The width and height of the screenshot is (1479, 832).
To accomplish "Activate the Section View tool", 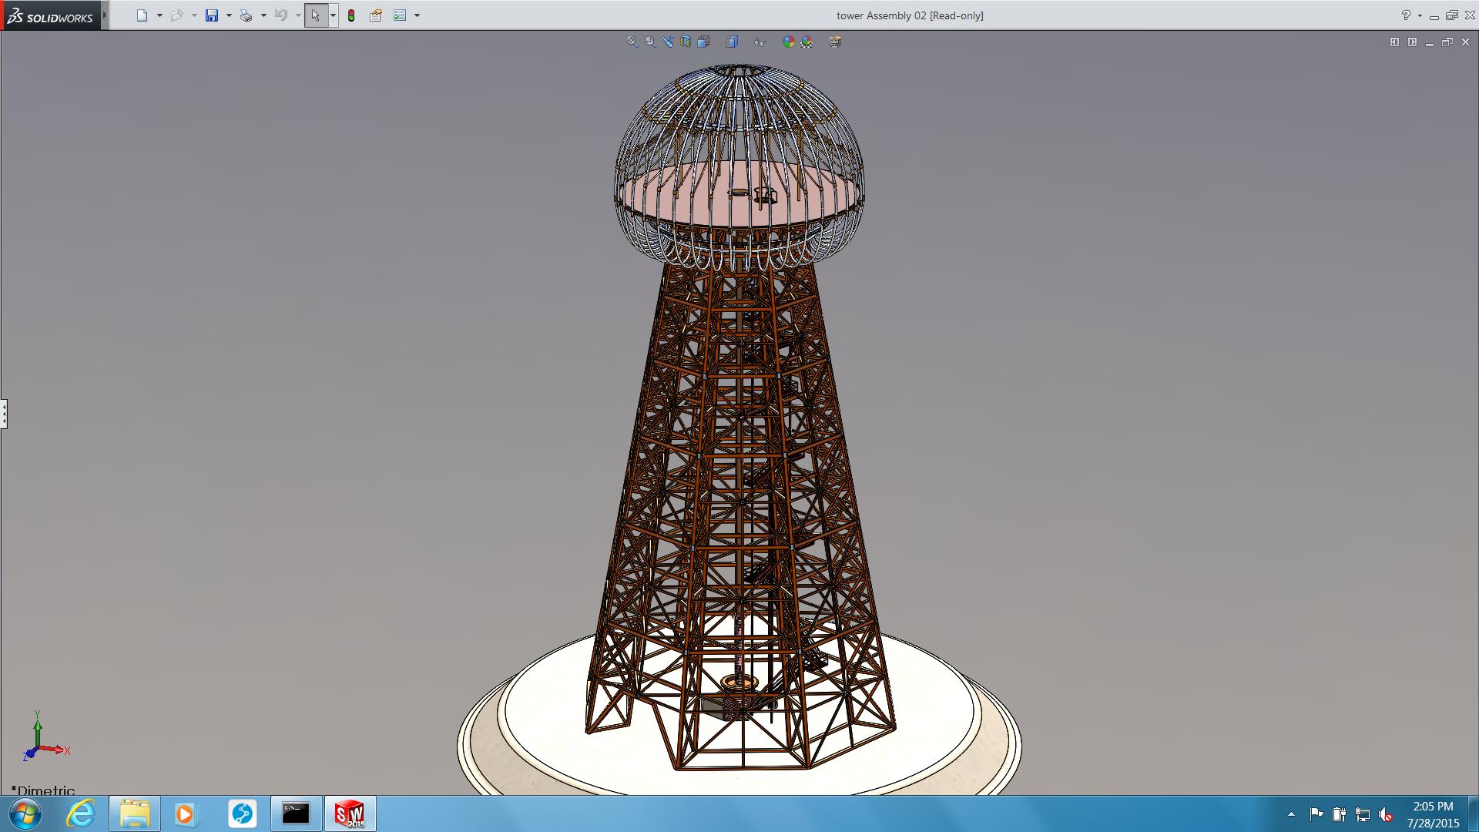I will point(686,42).
